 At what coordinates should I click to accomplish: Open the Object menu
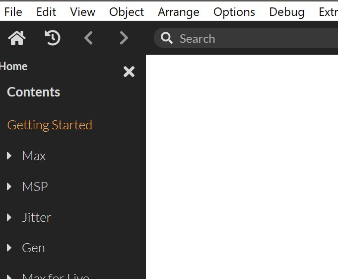click(x=127, y=12)
